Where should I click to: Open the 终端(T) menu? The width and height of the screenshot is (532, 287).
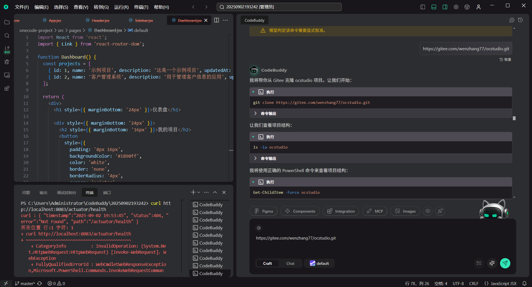[141, 7]
